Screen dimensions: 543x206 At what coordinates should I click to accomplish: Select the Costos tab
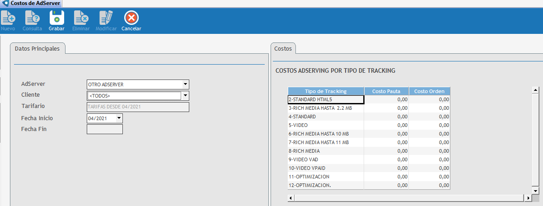coord(283,48)
